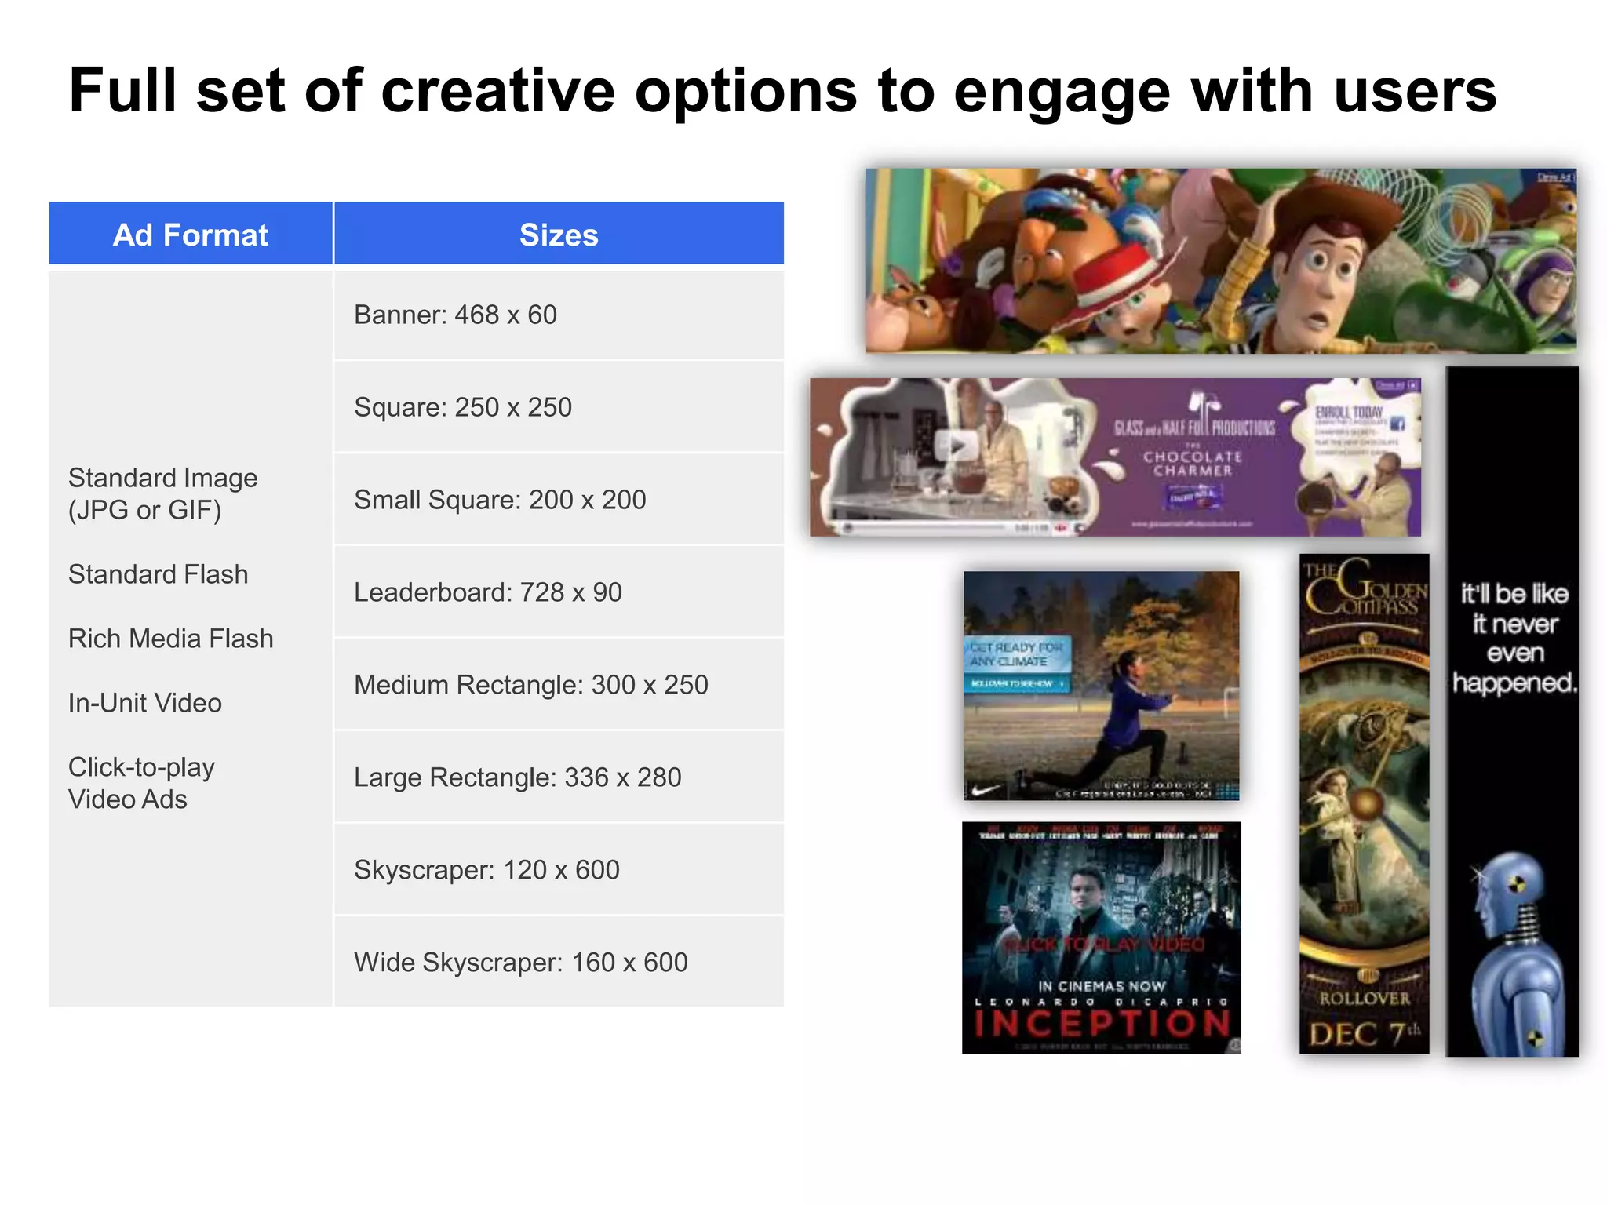Open the Golden Compass skyscraper ad
This screenshot has width=1607, height=1205.
pos(1364,803)
